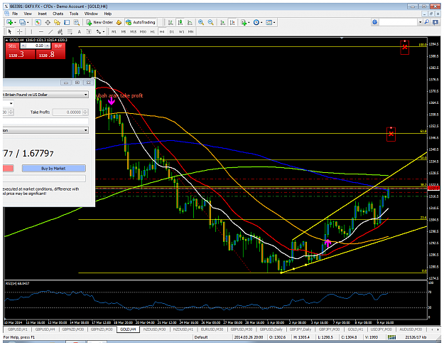The width and height of the screenshot is (444, 343).
Task: Increase one-click trade volume arrow
Action: [48, 46]
